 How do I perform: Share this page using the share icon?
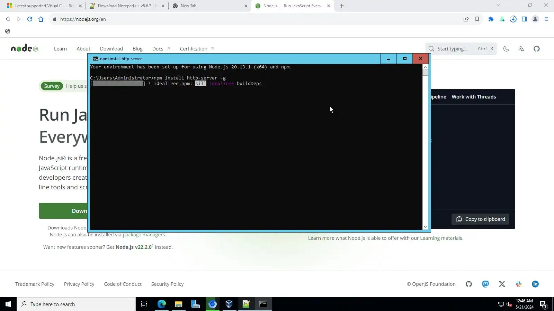pyautogui.click(x=466, y=19)
